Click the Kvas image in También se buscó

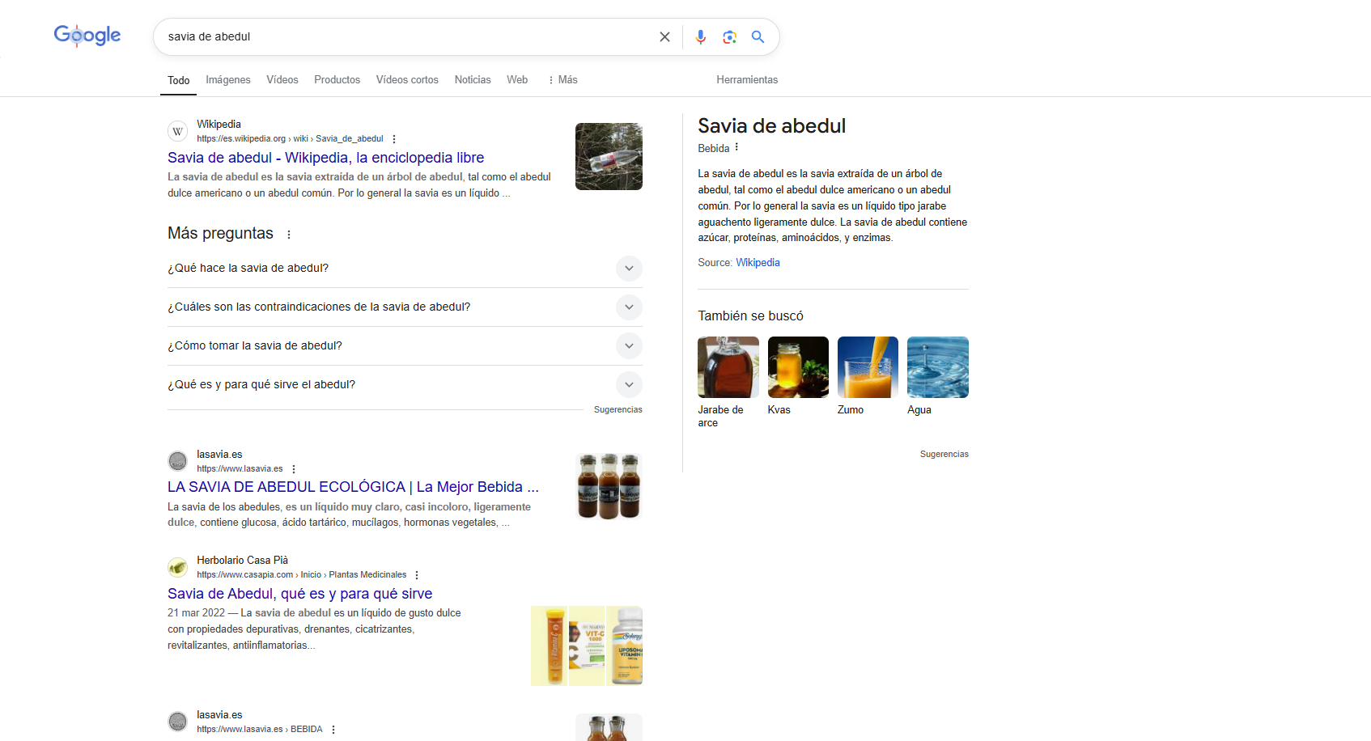pos(797,366)
